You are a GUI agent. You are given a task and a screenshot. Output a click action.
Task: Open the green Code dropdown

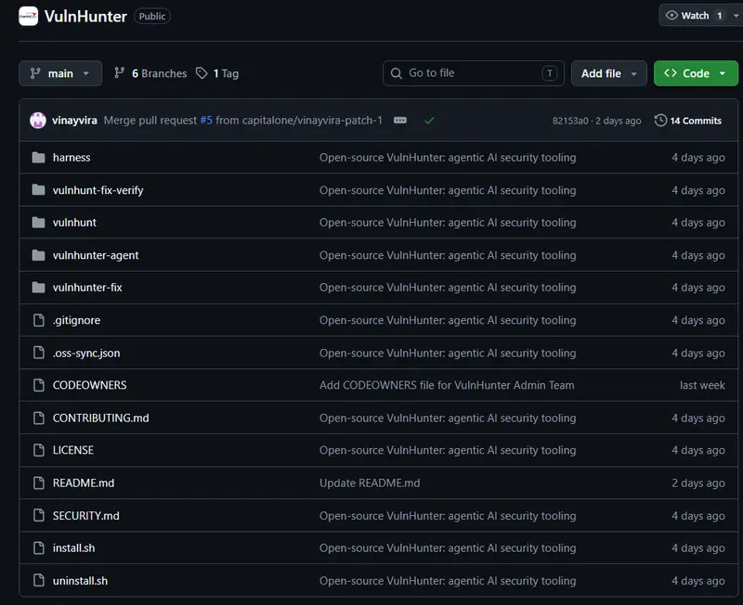[696, 73]
